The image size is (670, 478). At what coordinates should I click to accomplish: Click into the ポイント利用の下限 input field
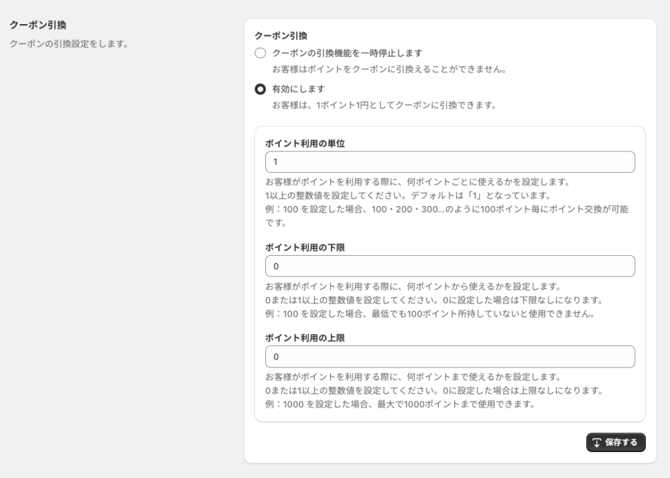[450, 266]
